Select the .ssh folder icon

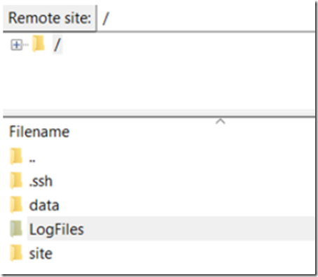point(16,180)
